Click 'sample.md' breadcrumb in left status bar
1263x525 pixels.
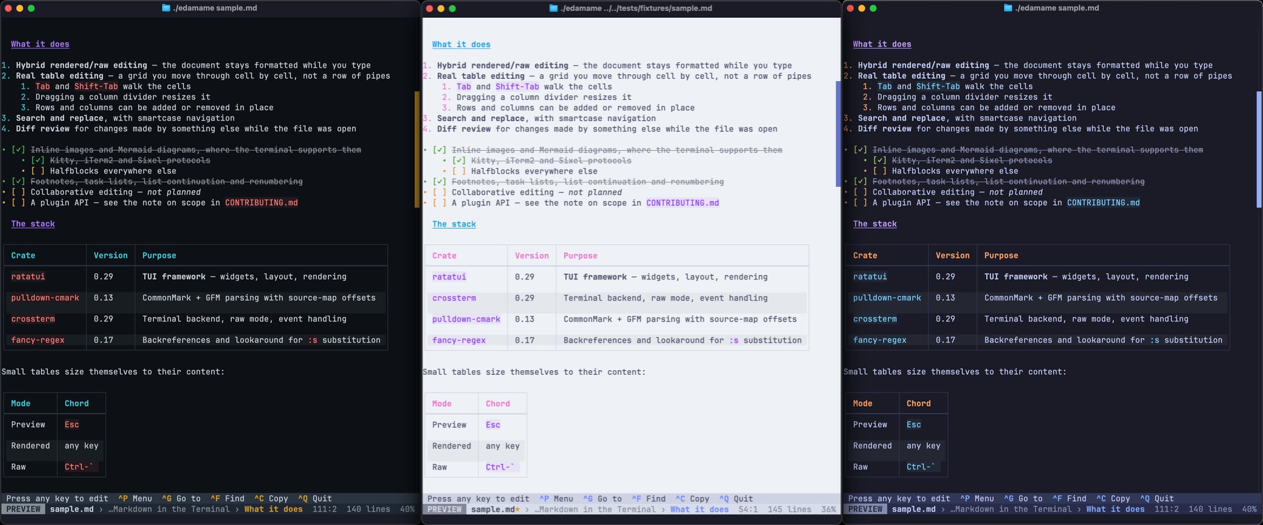coord(72,509)
